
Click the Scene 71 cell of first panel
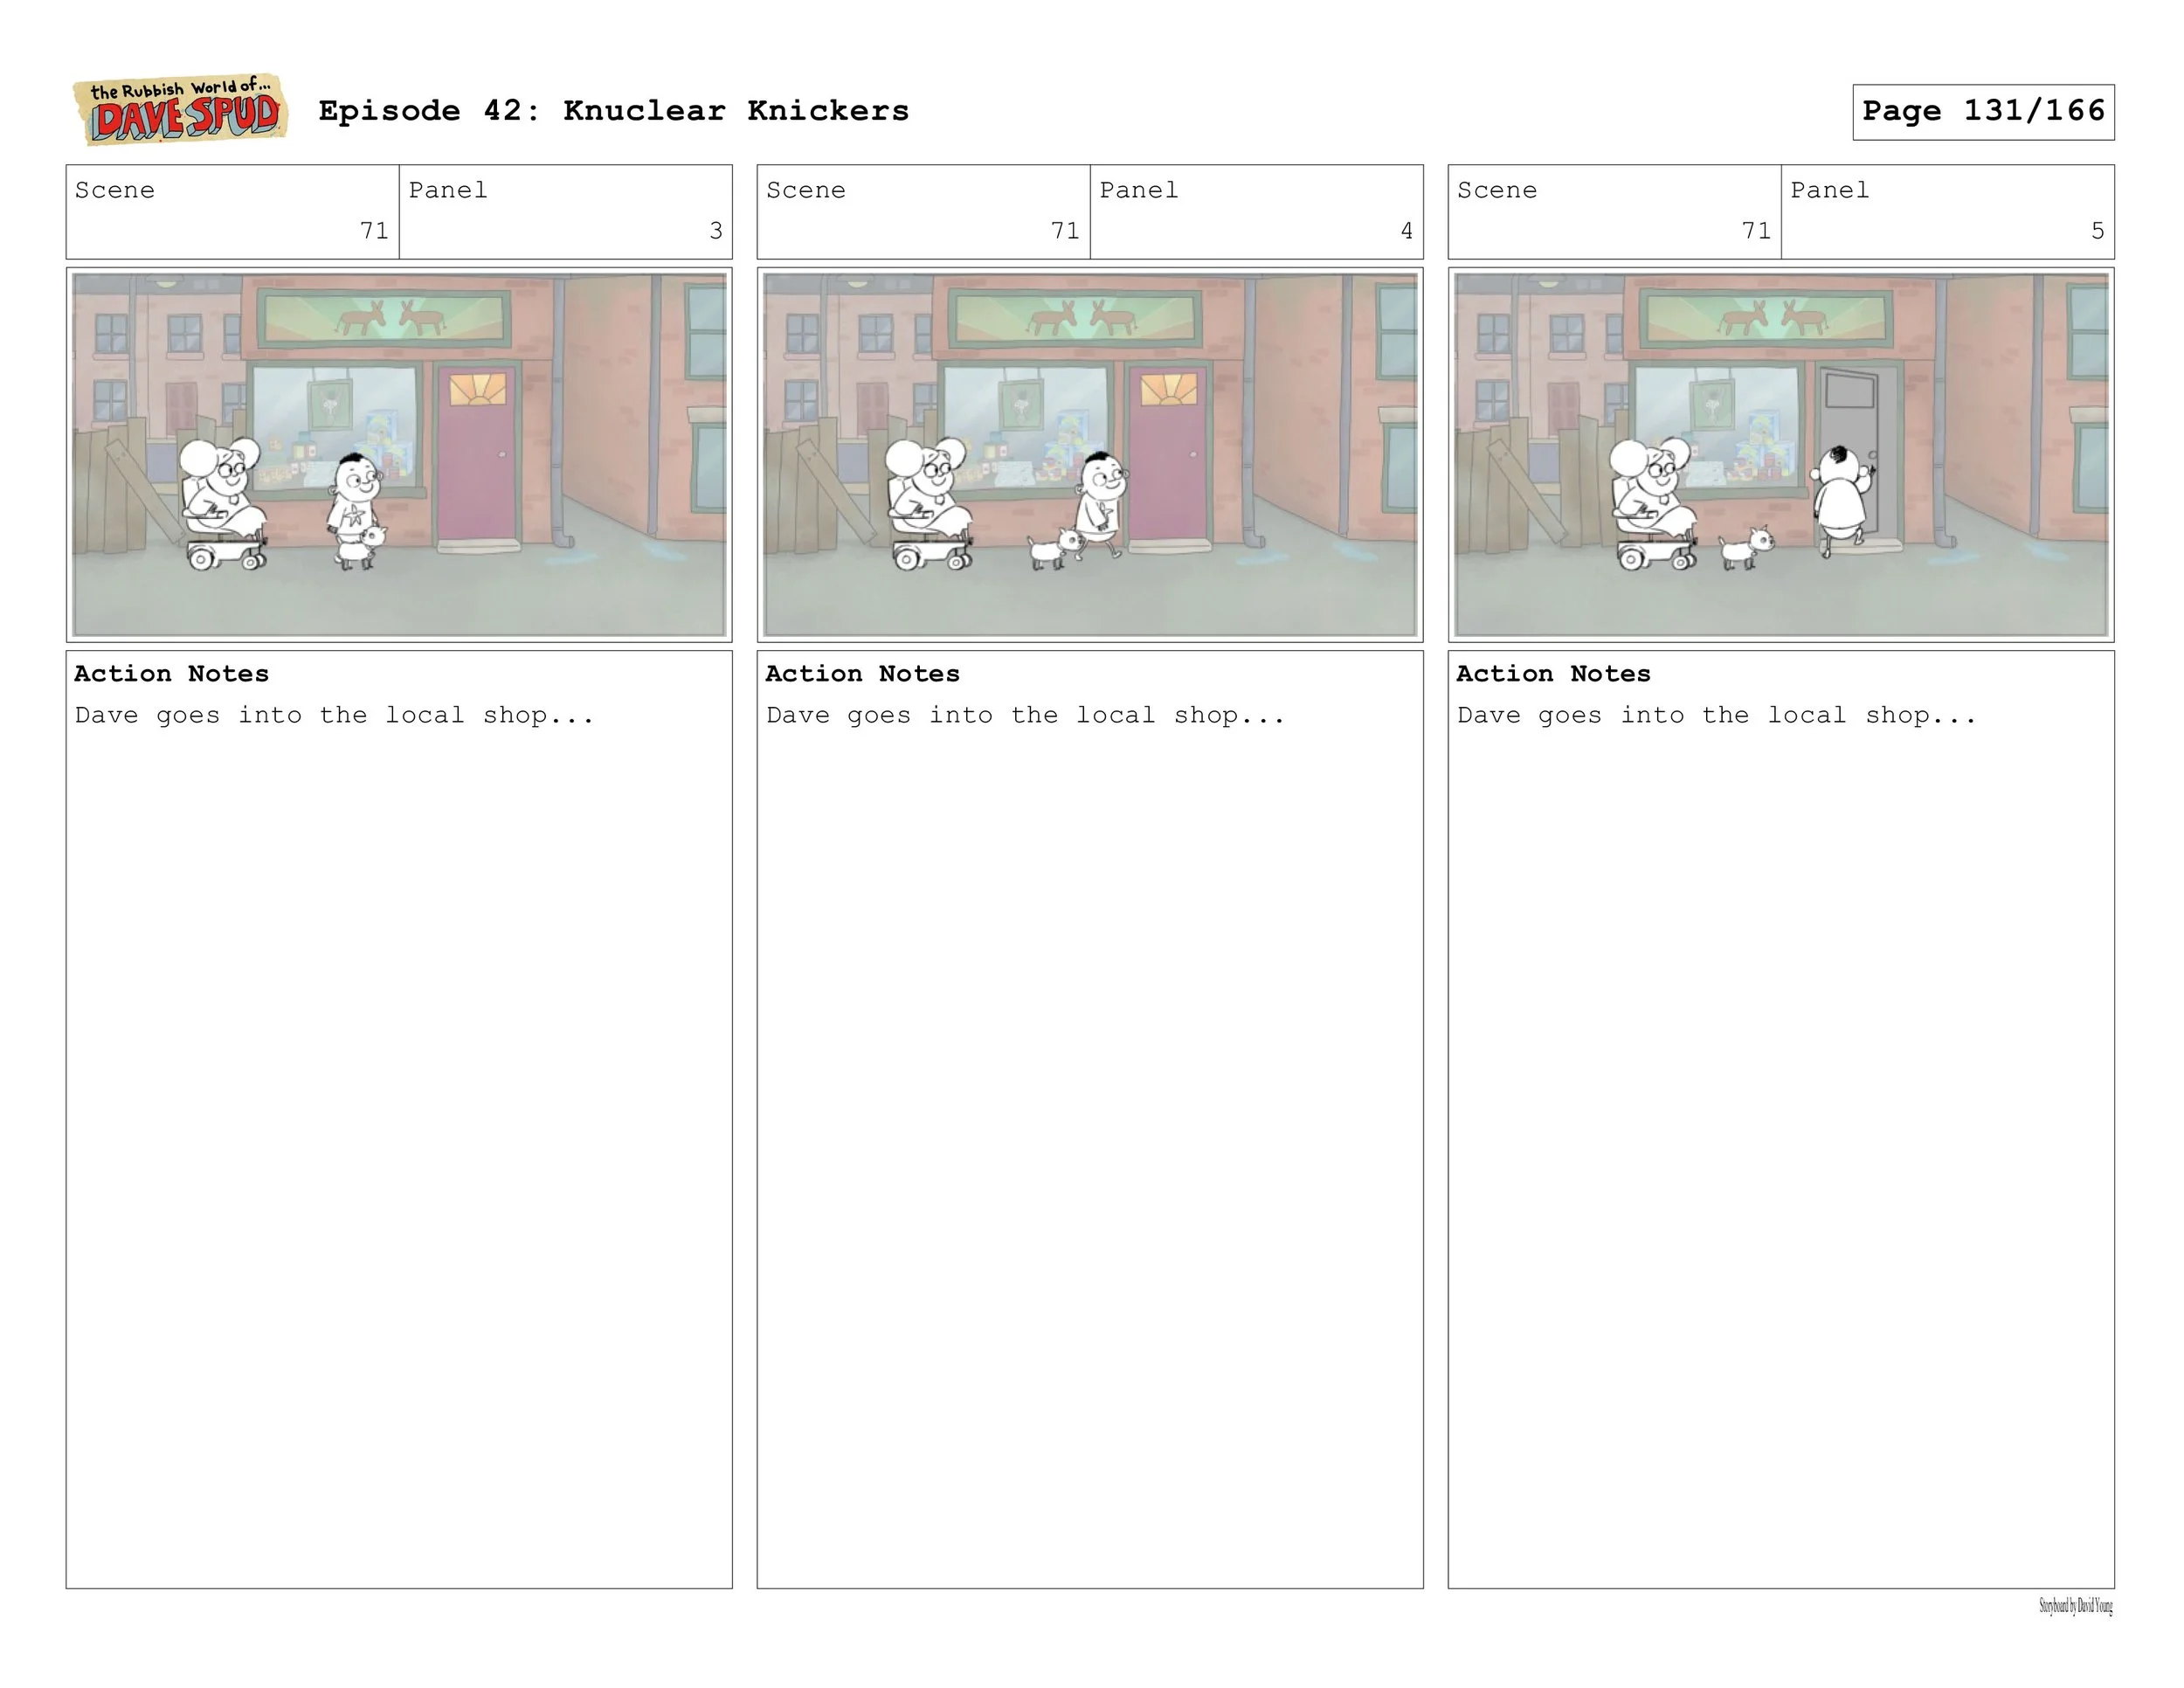(232, 212)
